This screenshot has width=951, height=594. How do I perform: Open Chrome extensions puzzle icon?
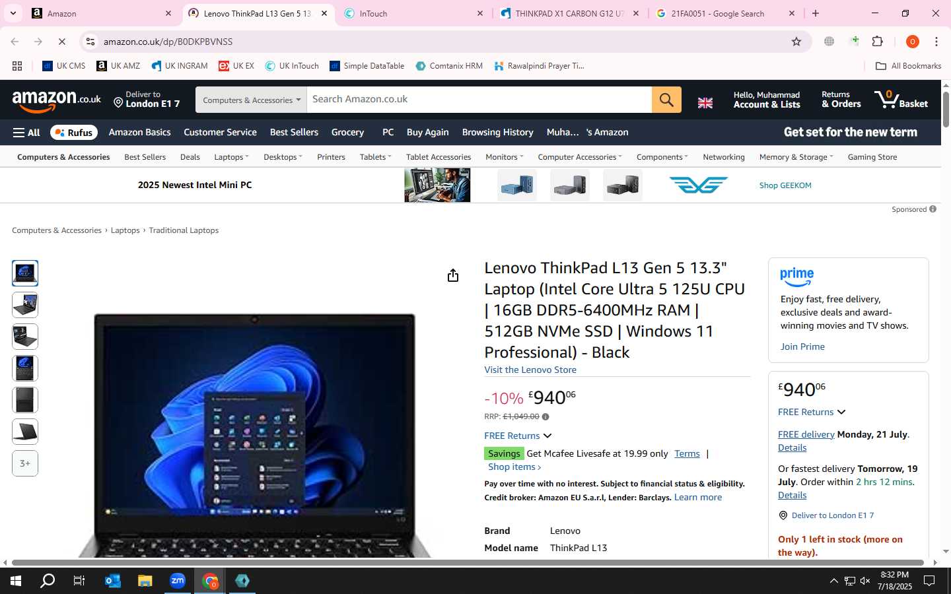point(878,42)
